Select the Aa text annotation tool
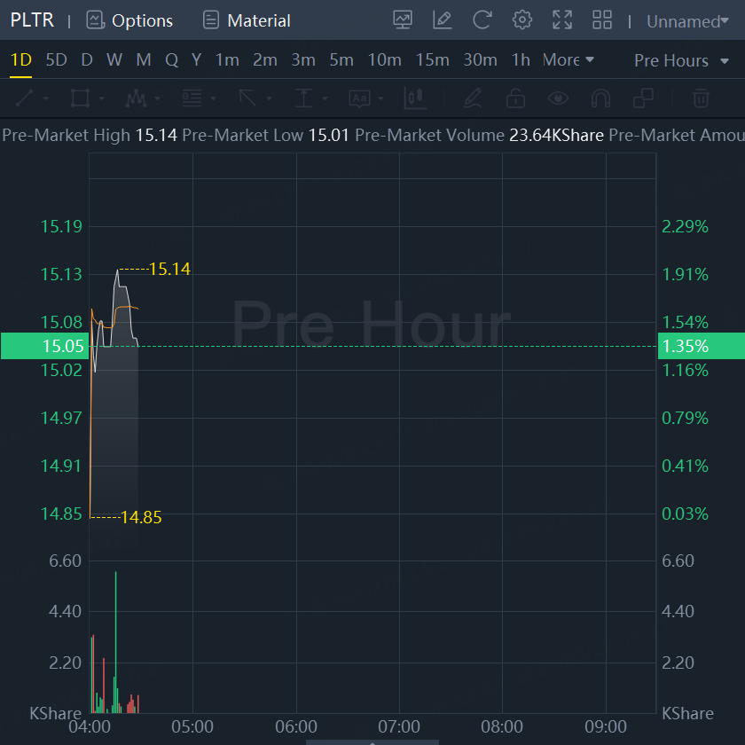Viewport: 745px width, 745px height. pos(360,98)
